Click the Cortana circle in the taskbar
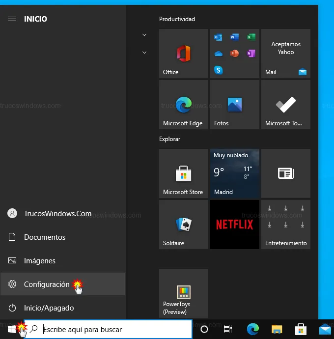The image size is (334, 339). click(204, 329)
